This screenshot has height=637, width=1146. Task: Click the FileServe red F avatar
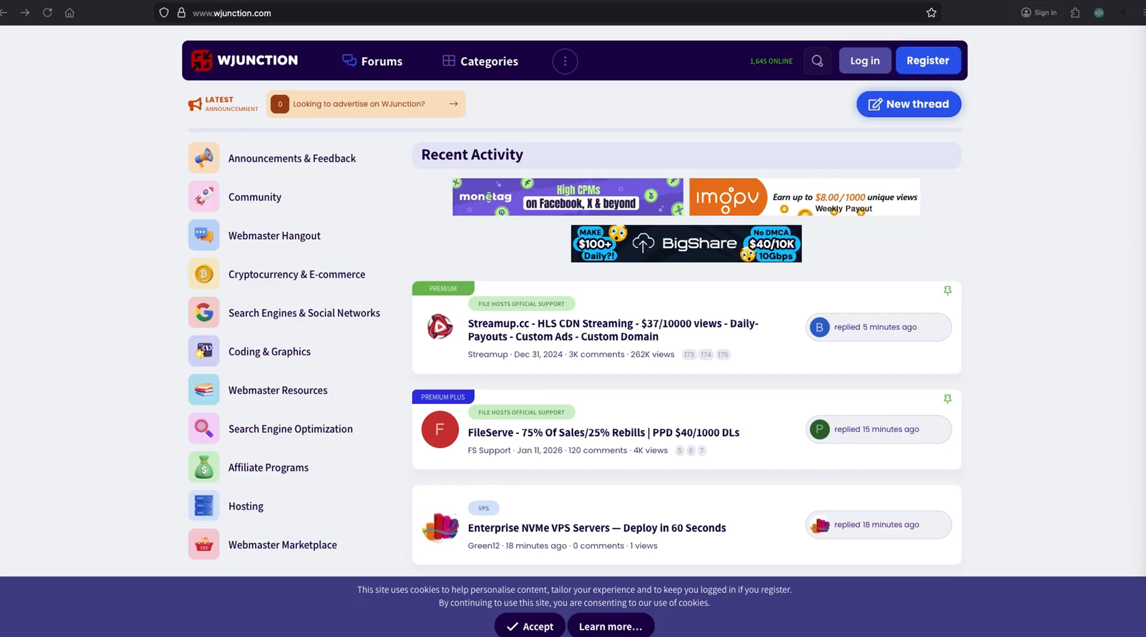[440, 429]
